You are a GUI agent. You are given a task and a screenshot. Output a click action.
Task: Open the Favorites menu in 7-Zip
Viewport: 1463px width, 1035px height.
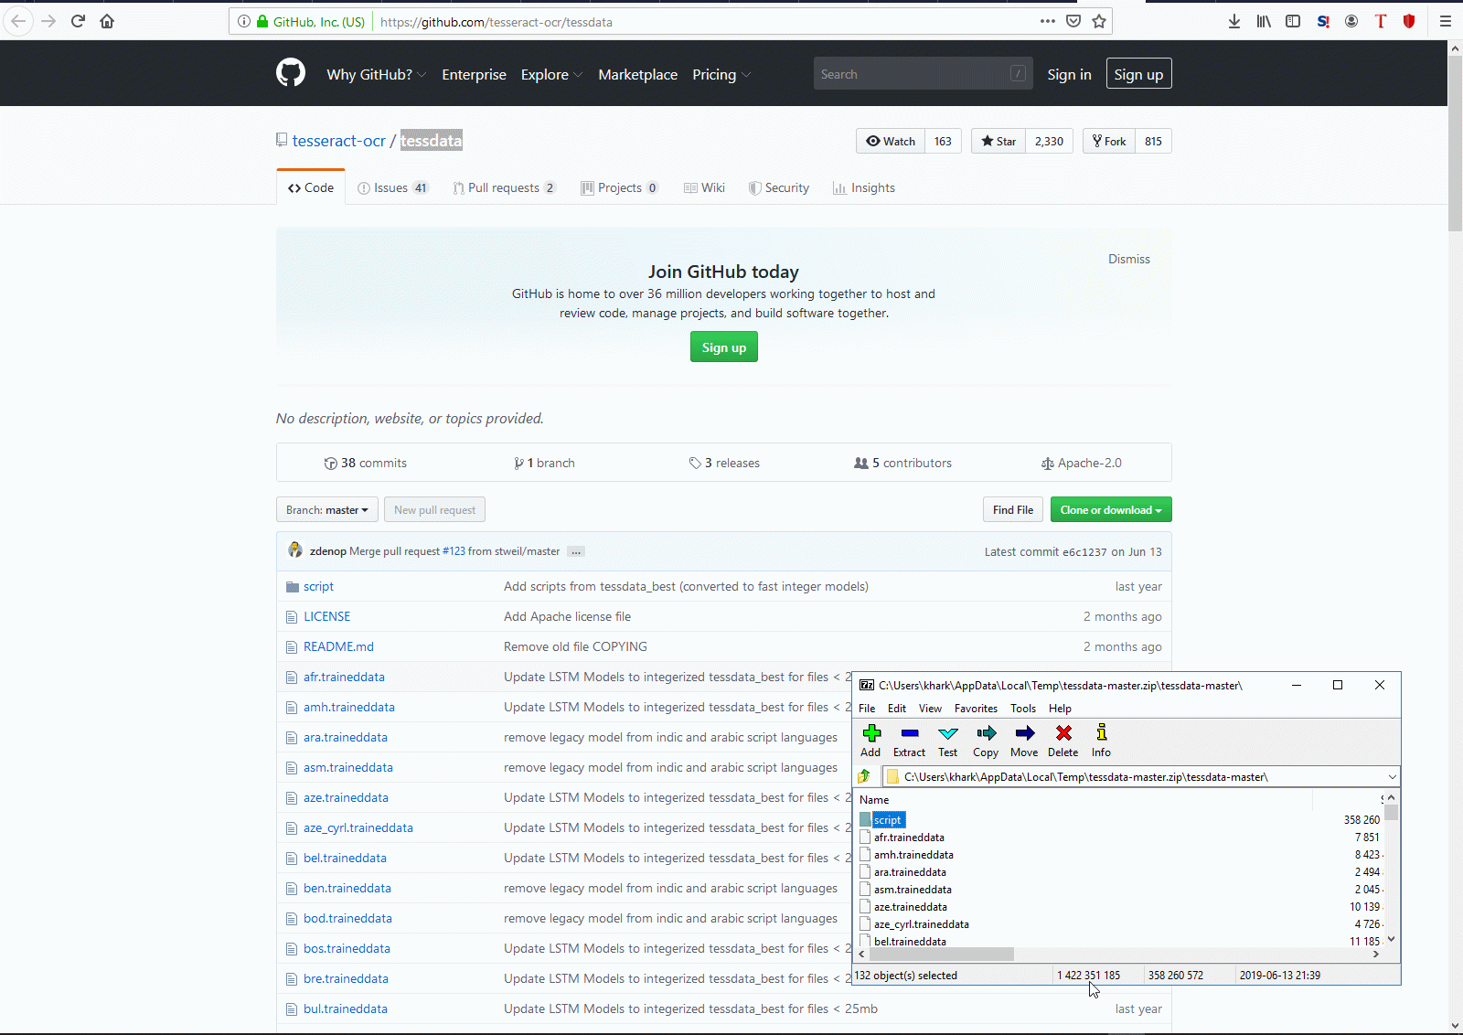click(976, 708)
